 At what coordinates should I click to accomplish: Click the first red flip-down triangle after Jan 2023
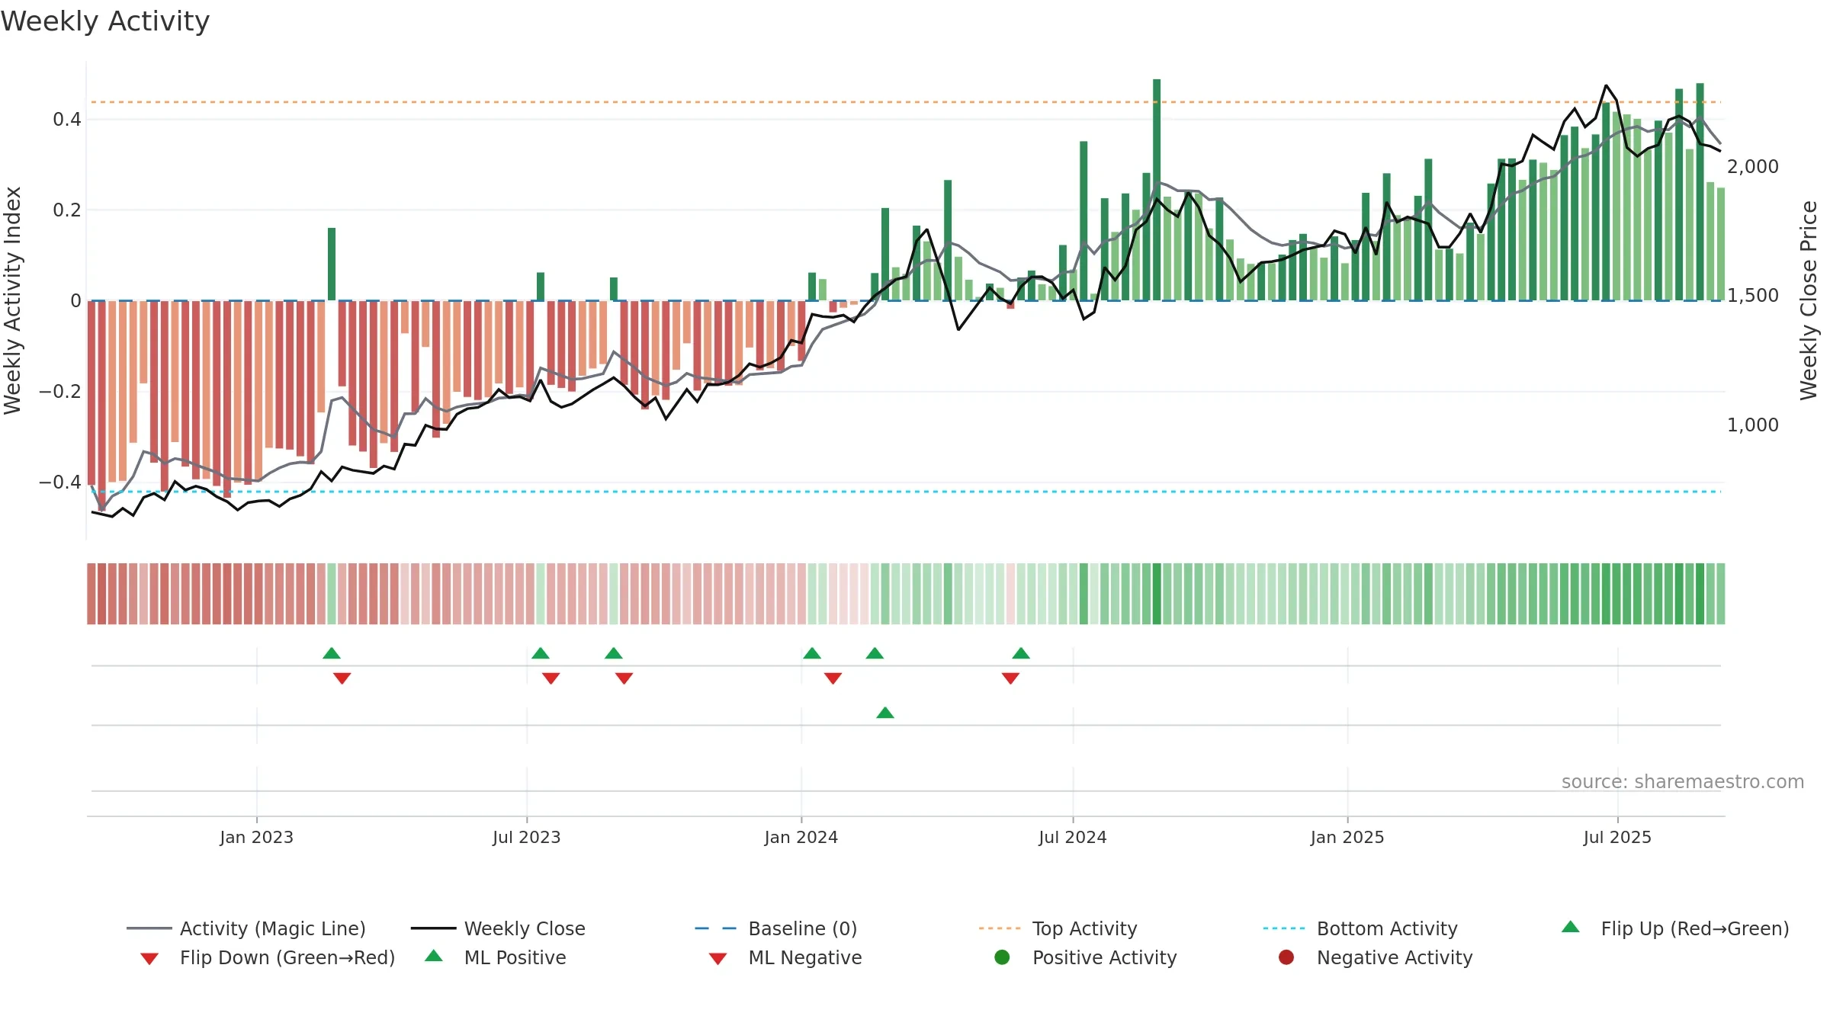(x=342, y=678)
